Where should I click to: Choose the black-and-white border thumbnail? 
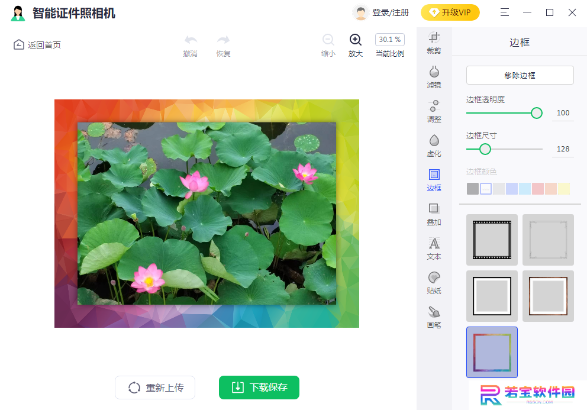pos(492,296)
